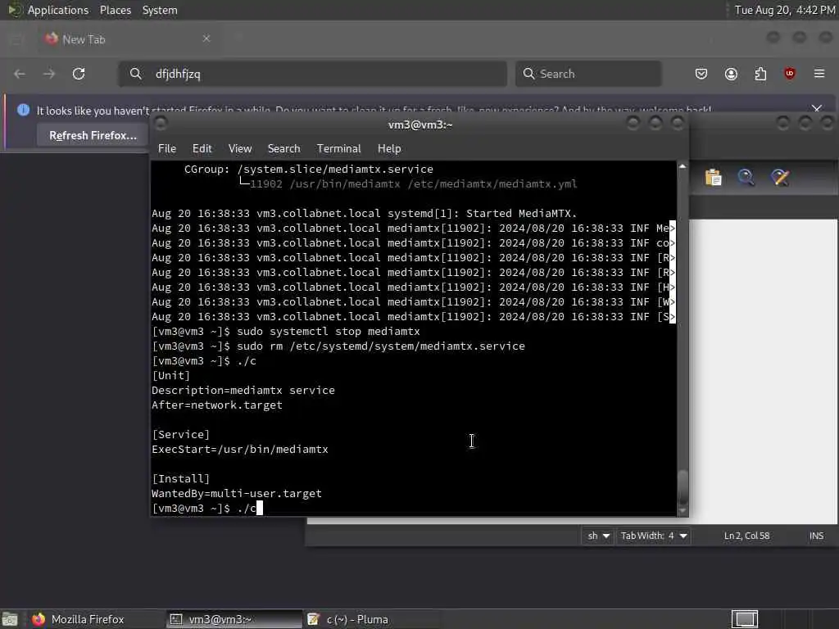
Task: Click the show desktop icon in the bottom panel
Action: [10, 619]
